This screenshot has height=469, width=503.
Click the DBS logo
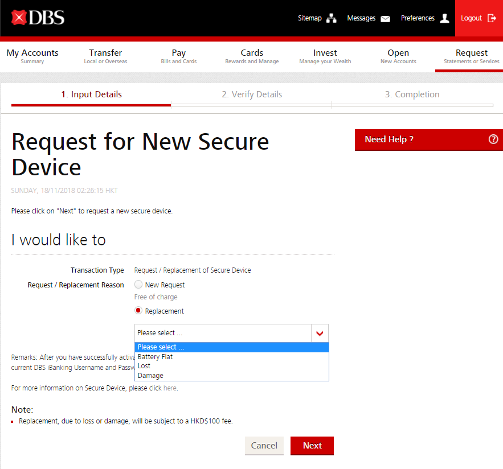[x=38, y=18]
